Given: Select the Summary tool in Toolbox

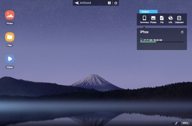Looking at the screenshot, I should click(x=145, y=20).
